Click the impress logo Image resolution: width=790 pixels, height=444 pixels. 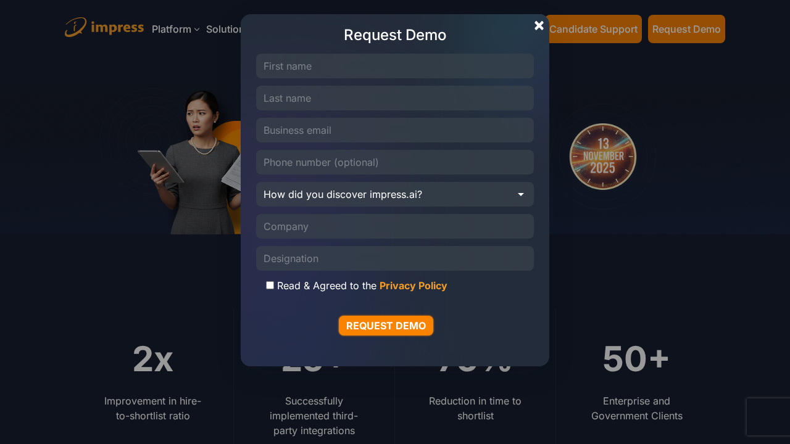(104, 28)
